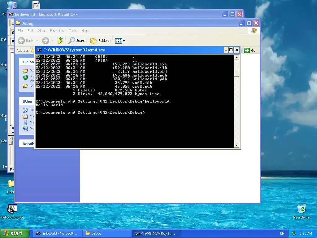Click helloworld.ilk line in cmd output
Image resolution: width=317 pixels, height=238 pixels.
[x=101, y=68]
